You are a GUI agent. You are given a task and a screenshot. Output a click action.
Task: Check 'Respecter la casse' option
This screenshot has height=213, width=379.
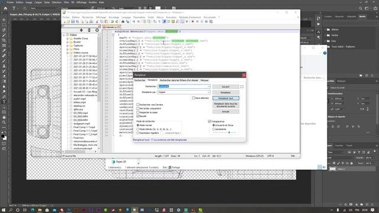tap(138, 112)
